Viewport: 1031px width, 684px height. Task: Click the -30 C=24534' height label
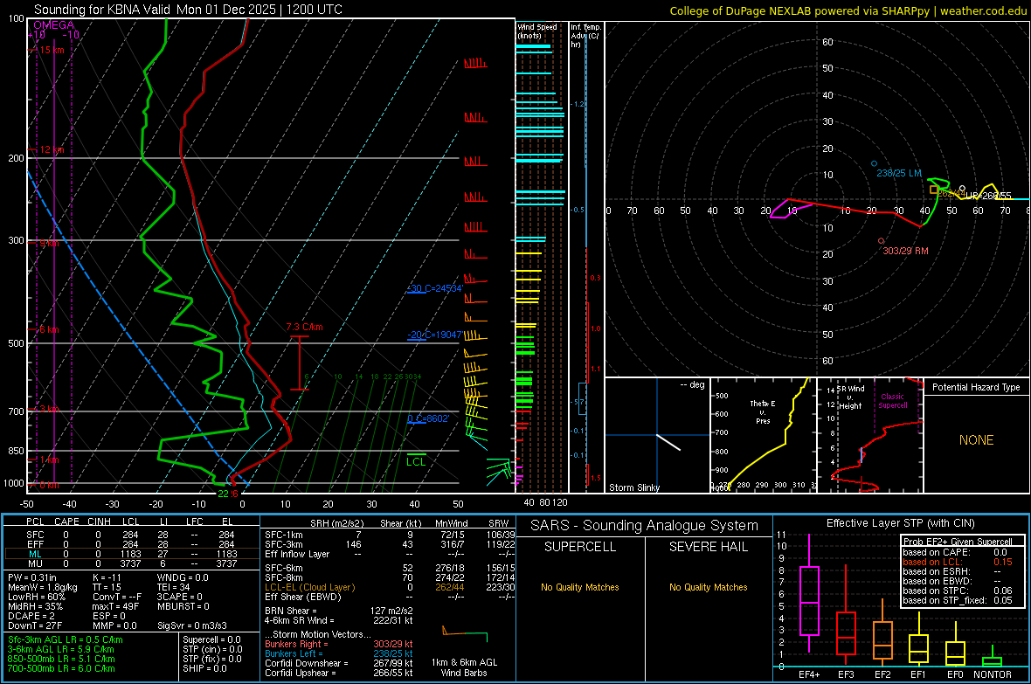(434, 288)
